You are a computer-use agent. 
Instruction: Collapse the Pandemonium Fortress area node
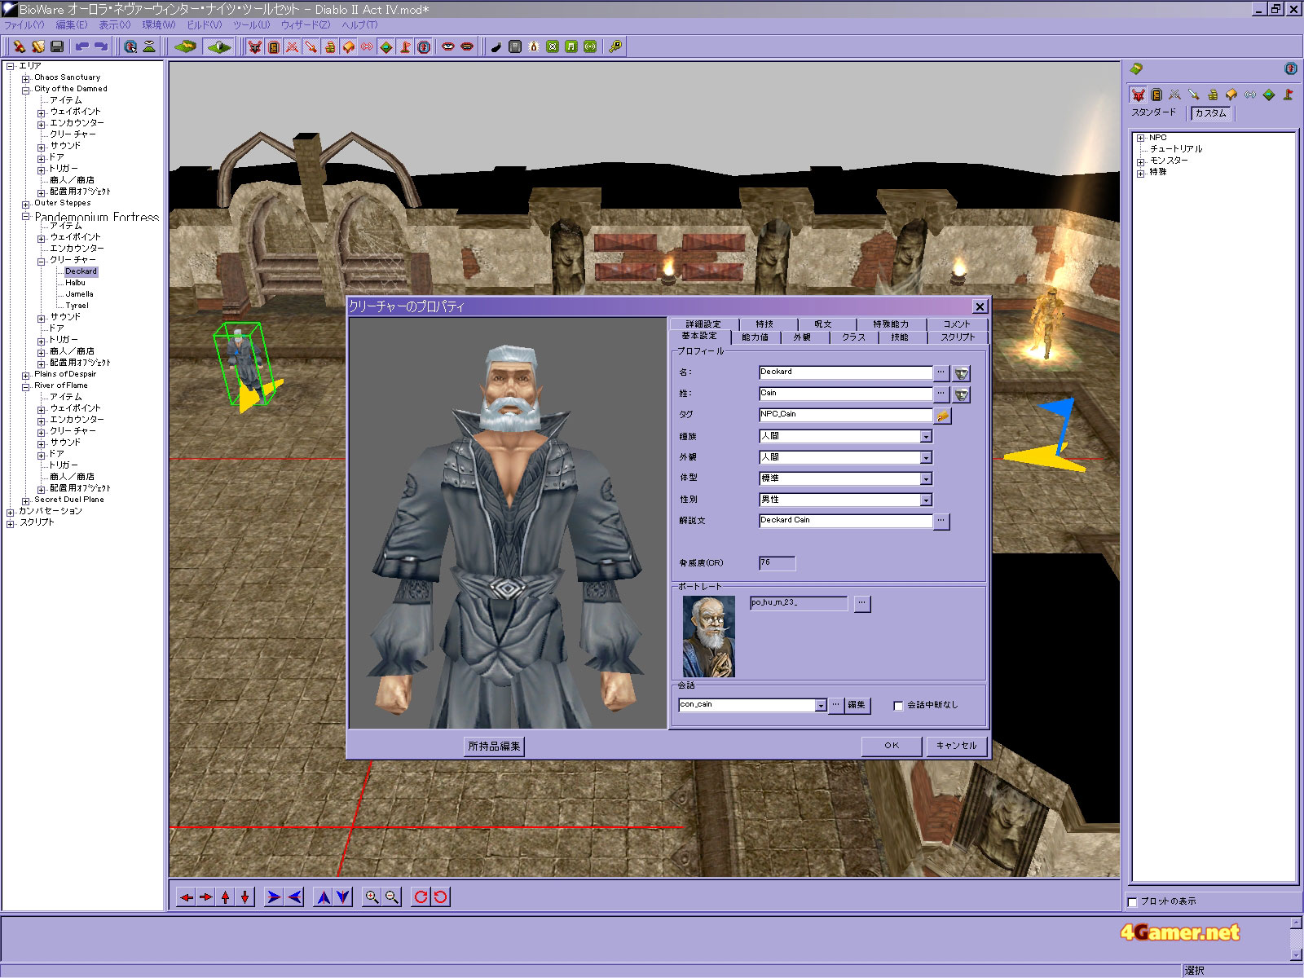tap(25, 217)
